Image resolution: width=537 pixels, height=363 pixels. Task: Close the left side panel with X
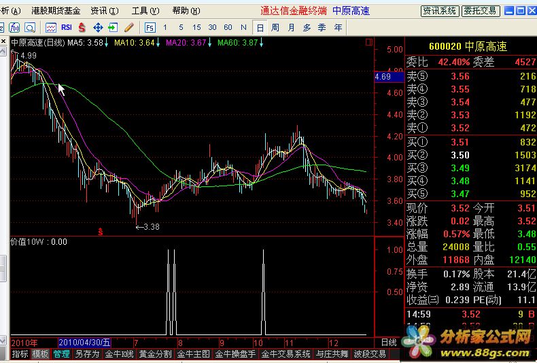pyautogui.click(x=3, y=41)
